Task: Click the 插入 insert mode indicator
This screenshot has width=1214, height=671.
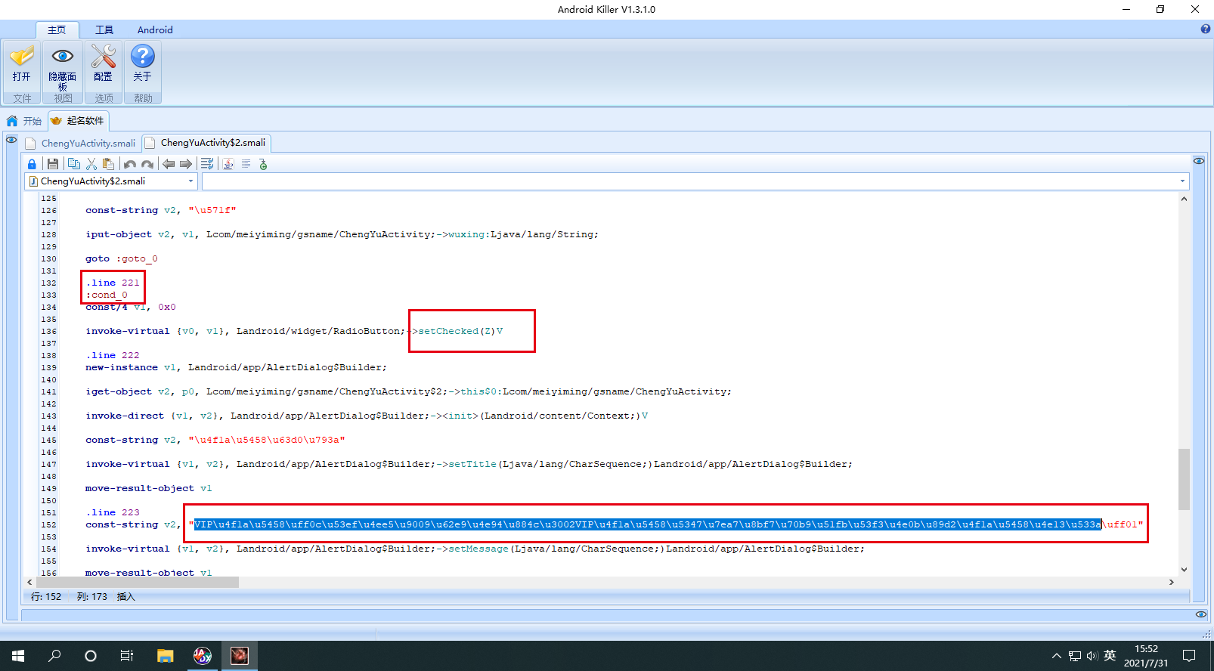Action: pyautogui.click(x=126, y=597)
